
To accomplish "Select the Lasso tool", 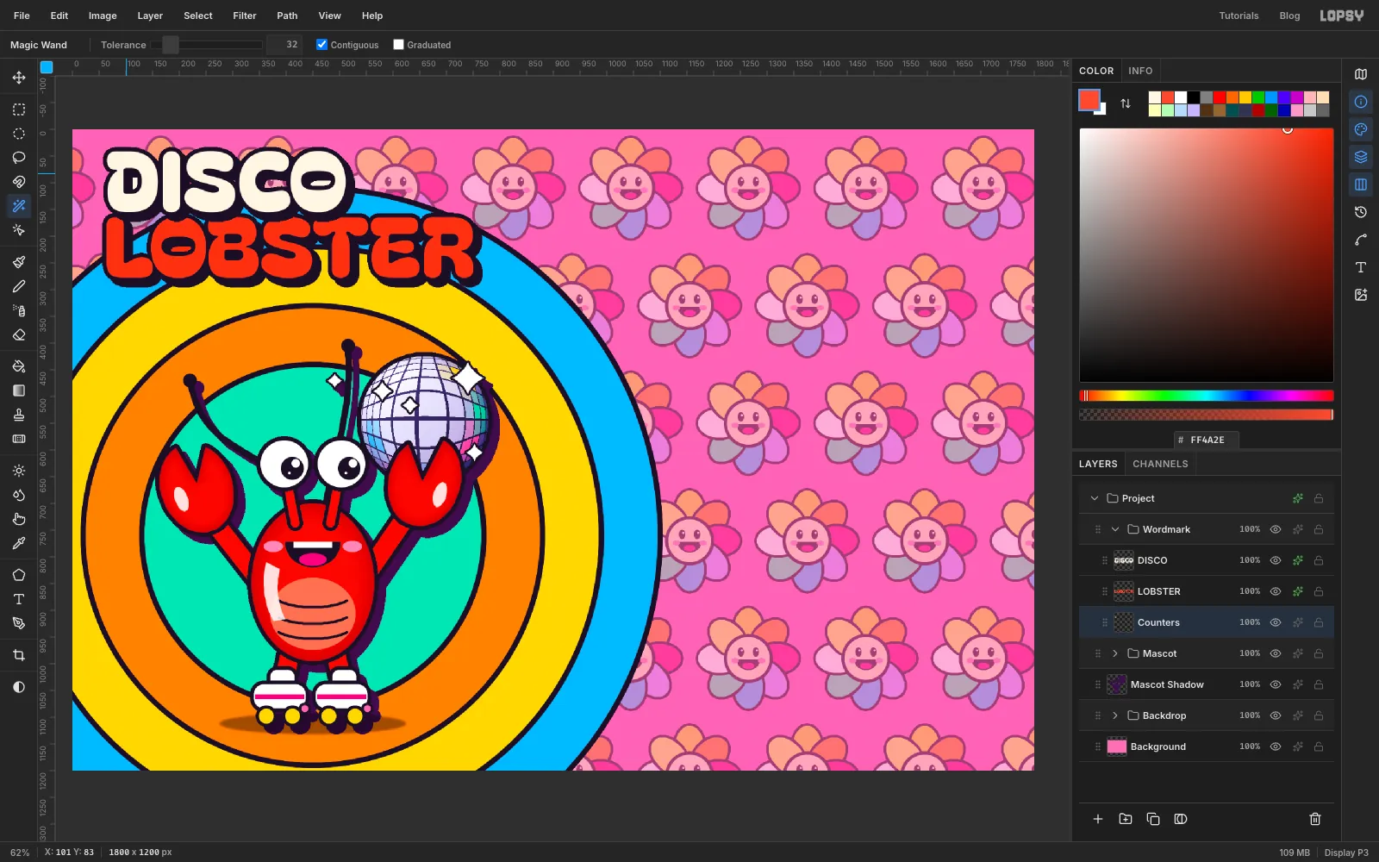I will (x=19, y=158).
